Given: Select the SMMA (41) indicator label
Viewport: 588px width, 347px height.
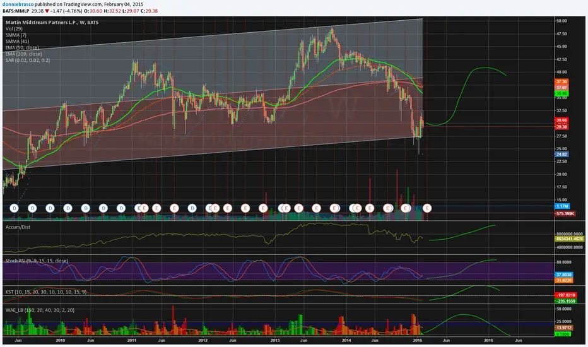Looking at the screenshot, I should pyautogui.click(x=17, y=42).
